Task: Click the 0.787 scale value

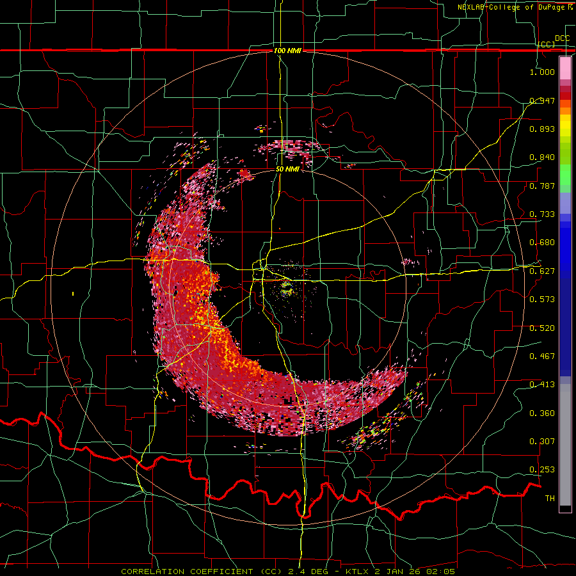Action: point(542,186)
